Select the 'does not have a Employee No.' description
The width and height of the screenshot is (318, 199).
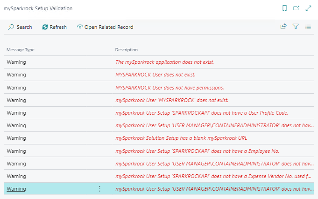(x=198, y=151)
